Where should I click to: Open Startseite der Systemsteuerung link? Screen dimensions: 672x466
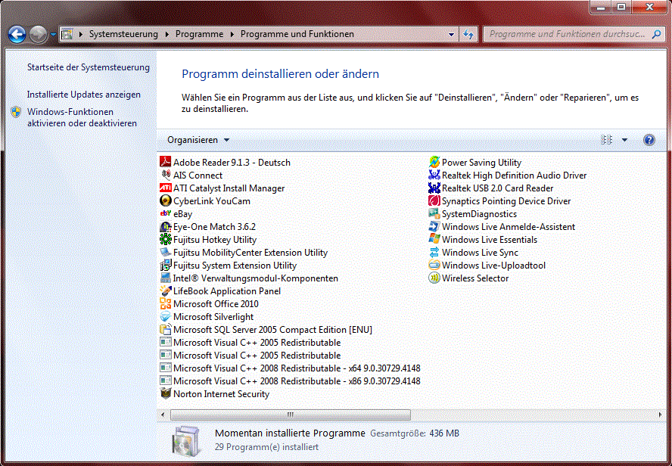coord(89,67)
